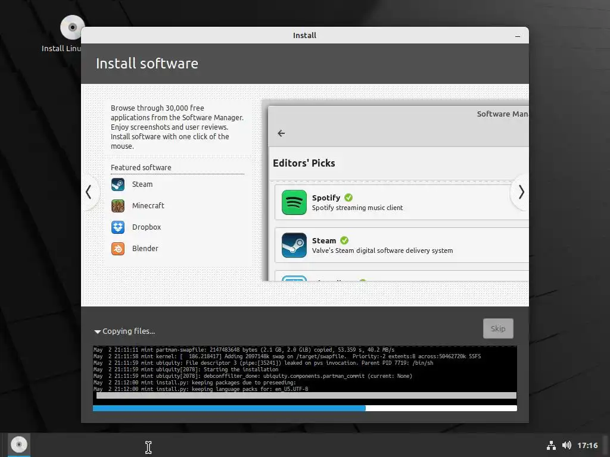The width and height of the screenshot is (610, 457).
Task: Click the Spotify streaming music client description
Action: pyautogui.click(x=357, y=208)
